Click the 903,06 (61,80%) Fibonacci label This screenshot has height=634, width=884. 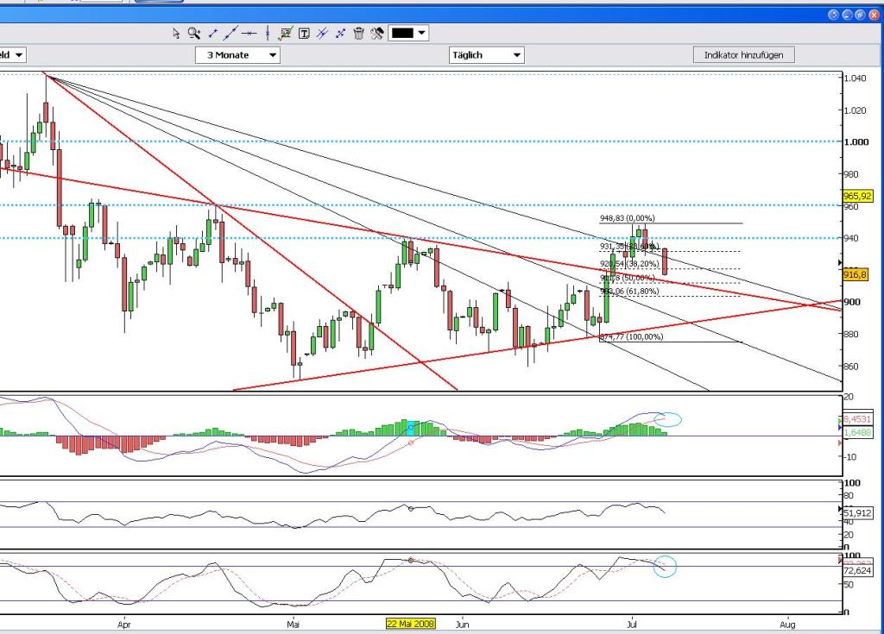pos(629,292)
